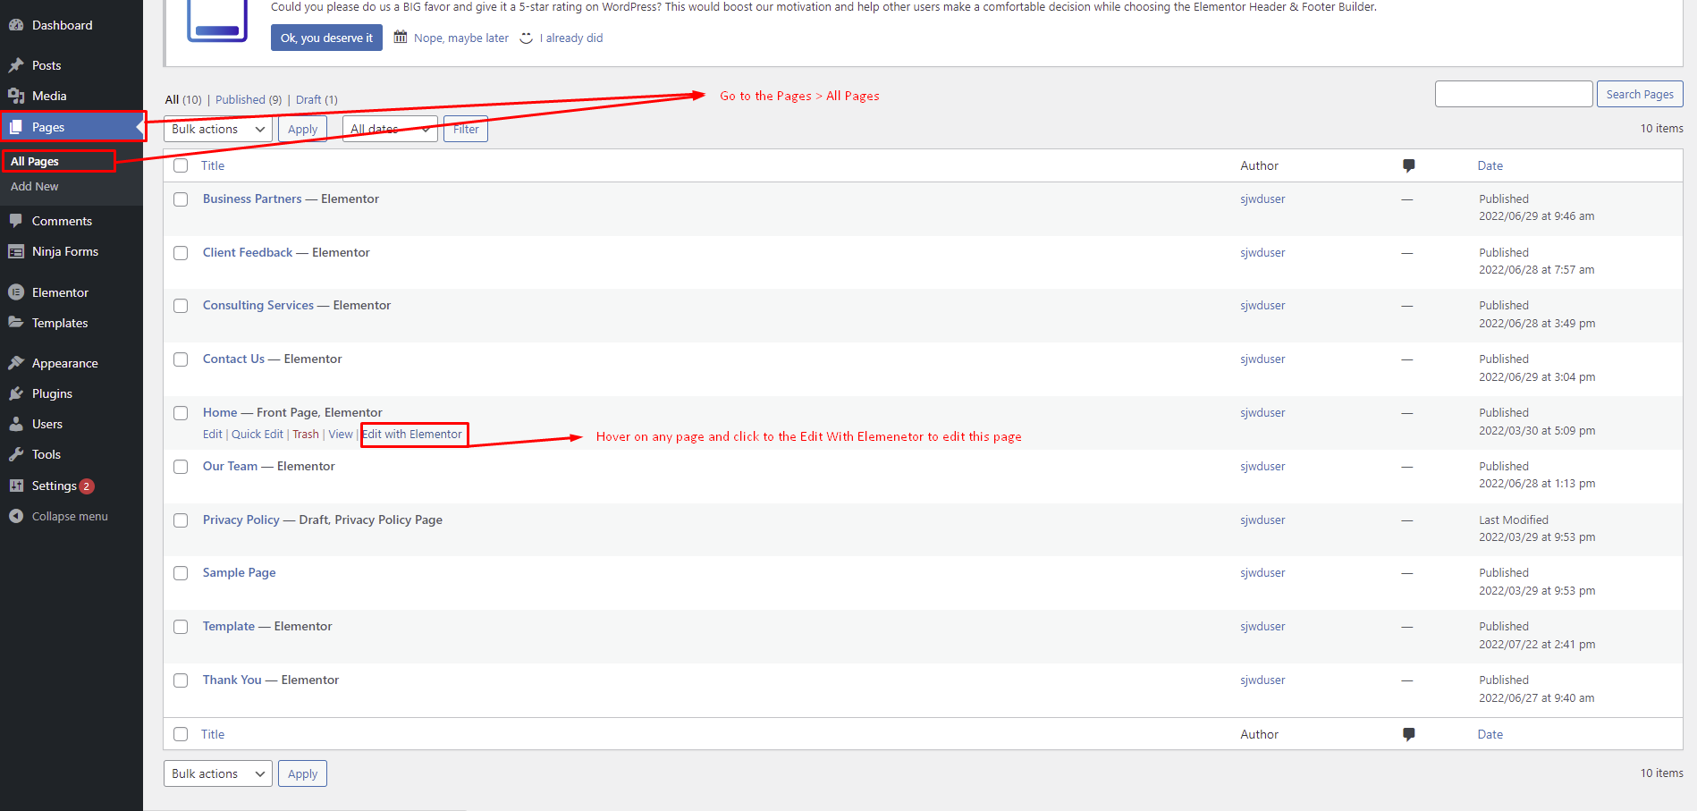Image resolution: width=1697 pixels, height=811 pixels.
Task: Open the bottom Bulk actions dropdown
Action: point(218,773)
